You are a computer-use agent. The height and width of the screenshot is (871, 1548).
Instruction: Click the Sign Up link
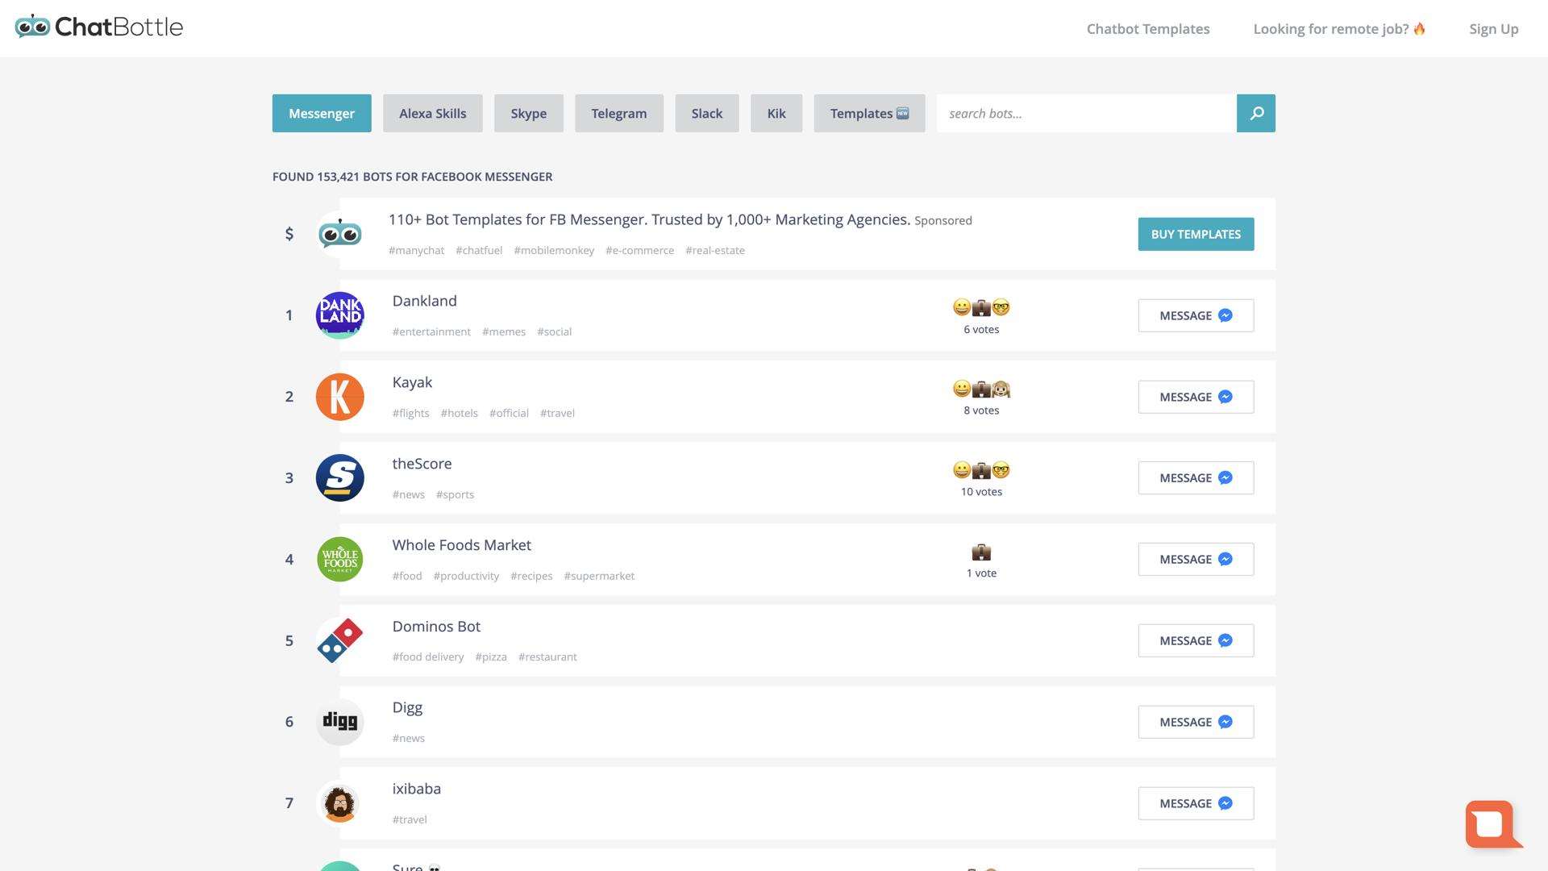(1493, 29)
